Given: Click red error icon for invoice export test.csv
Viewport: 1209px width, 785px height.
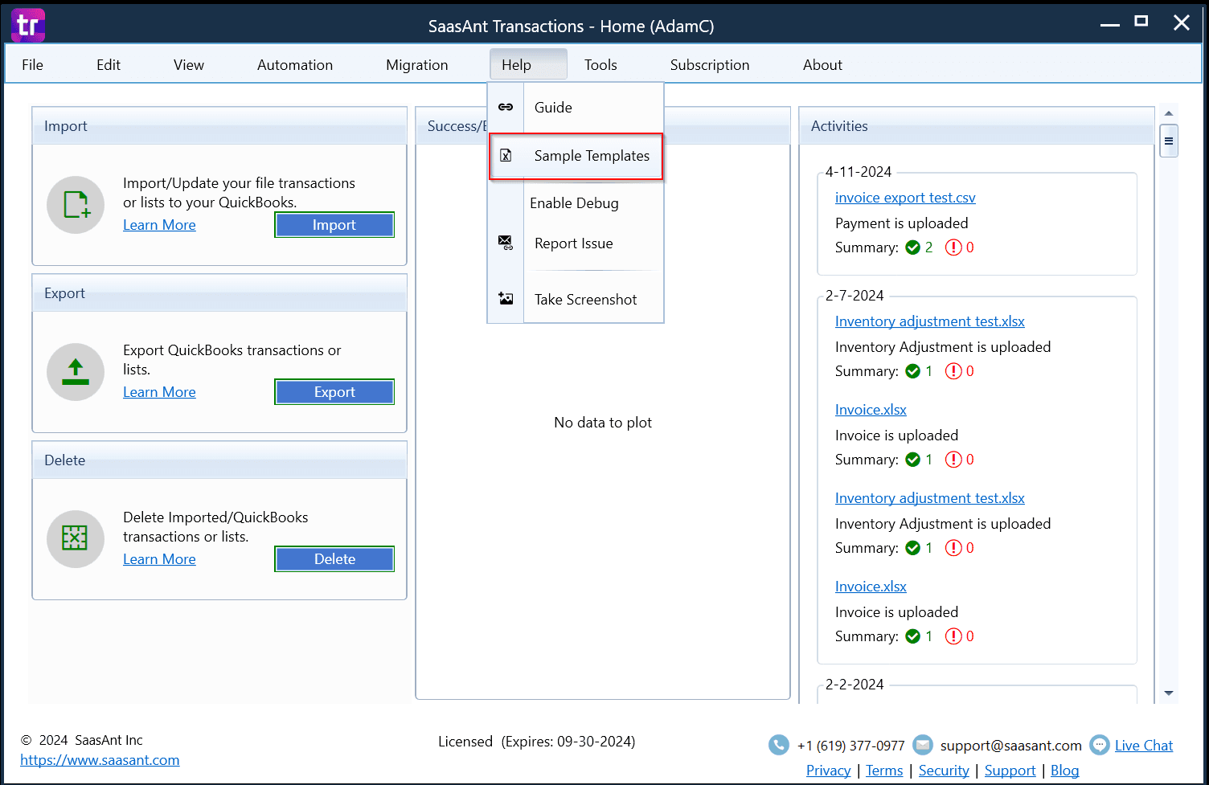Looking at the screenshot, I should pos(953,247).
